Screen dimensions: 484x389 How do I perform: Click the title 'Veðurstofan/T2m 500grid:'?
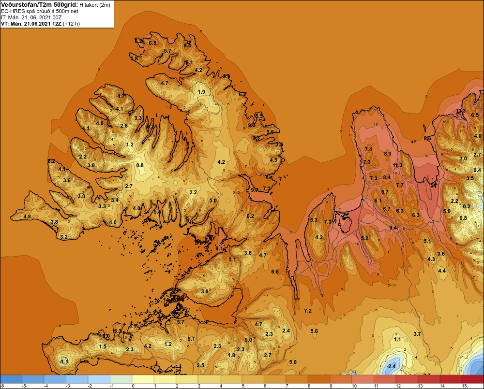pos(40,5)
